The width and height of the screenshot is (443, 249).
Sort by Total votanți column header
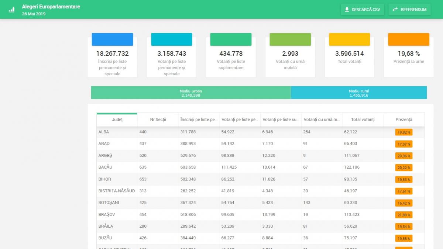click(363, 120)
